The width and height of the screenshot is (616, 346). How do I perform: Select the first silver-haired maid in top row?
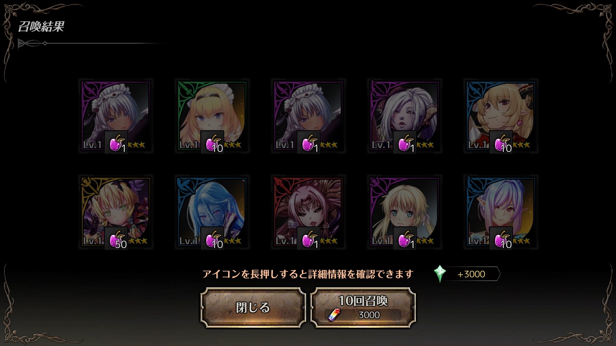coord(115,116)
